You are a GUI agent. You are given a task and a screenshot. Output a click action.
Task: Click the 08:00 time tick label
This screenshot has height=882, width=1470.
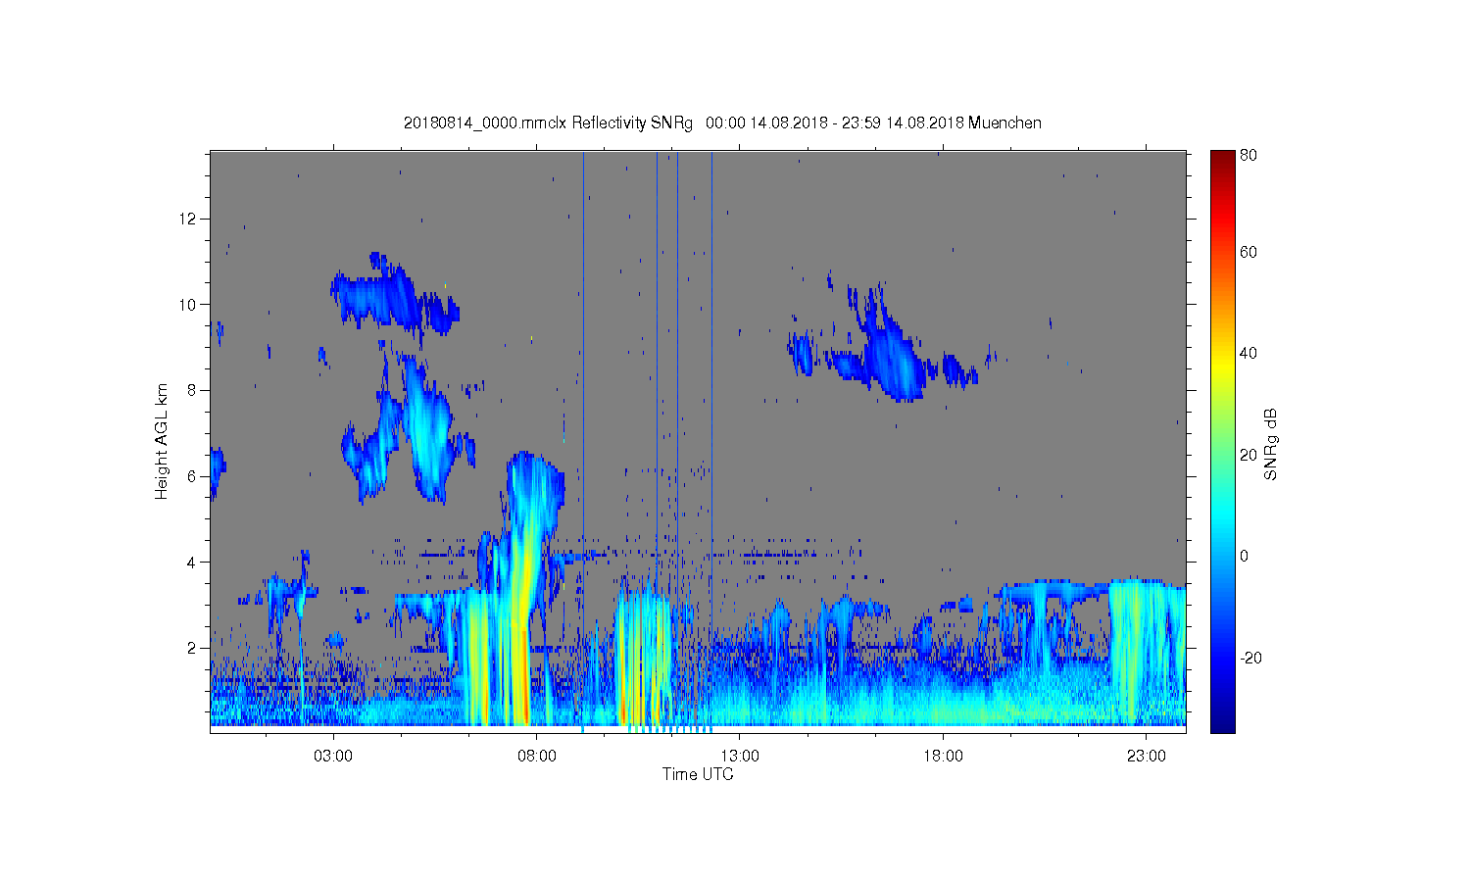tap(537, 757)
